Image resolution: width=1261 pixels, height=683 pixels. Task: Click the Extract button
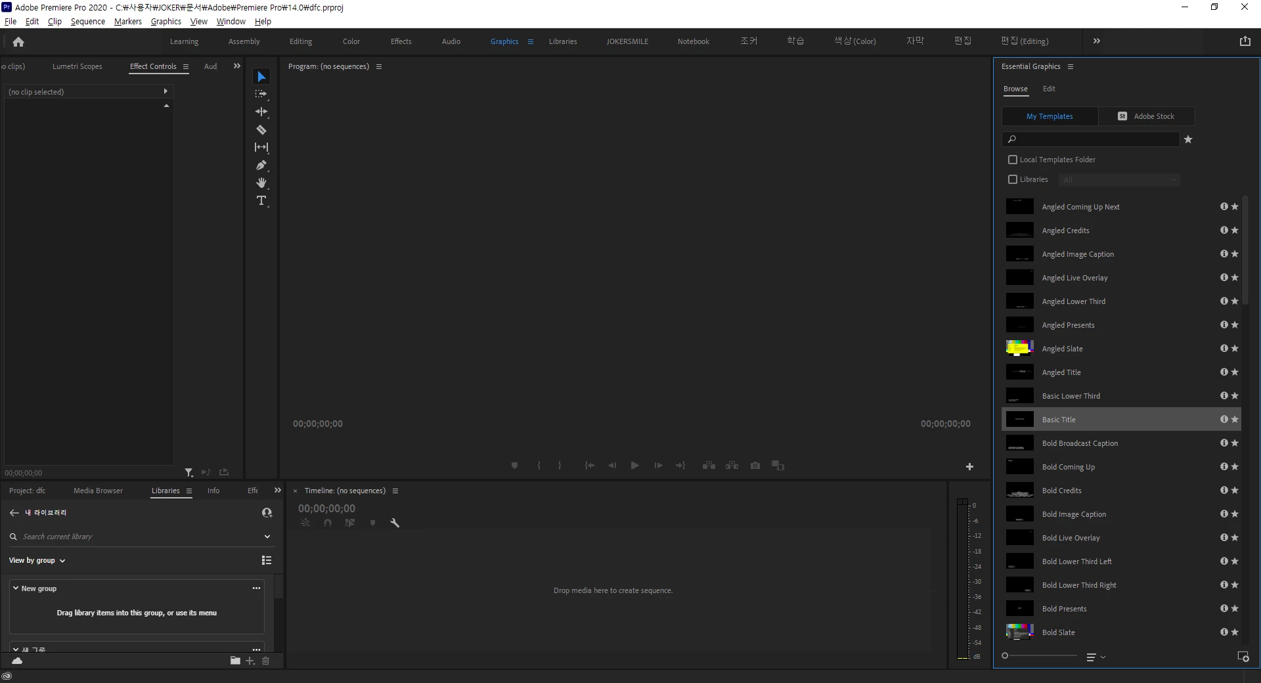click(x=732, y=466)
